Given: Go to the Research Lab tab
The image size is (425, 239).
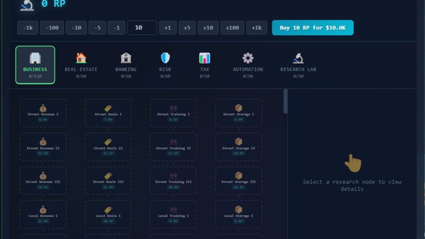Looking at the screenshot, I should coord(298,65).
